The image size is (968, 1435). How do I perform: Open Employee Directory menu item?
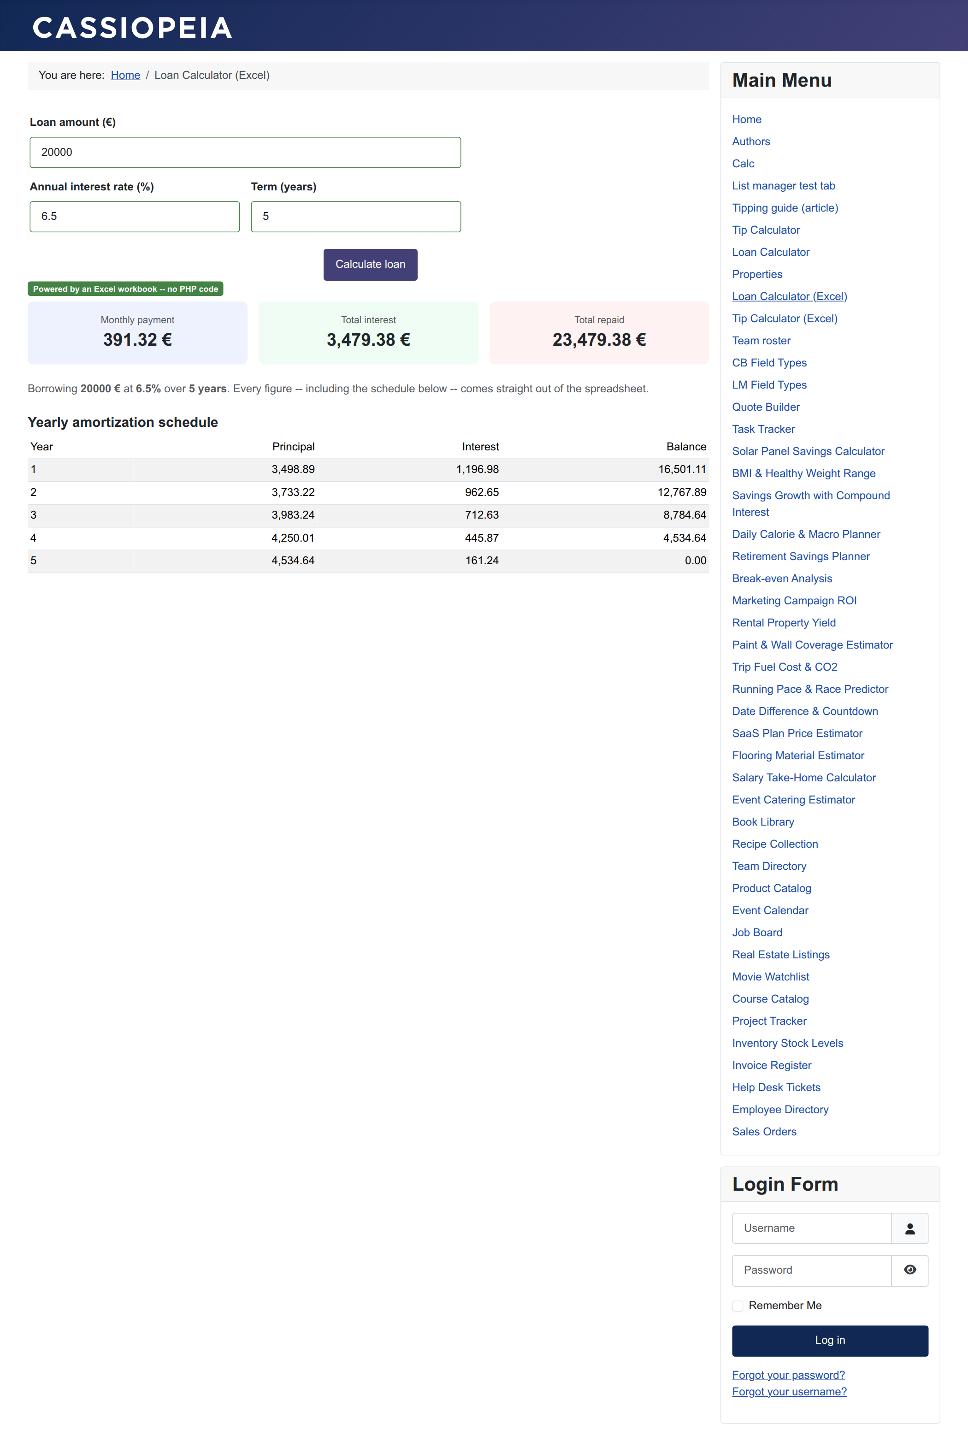780,1110
